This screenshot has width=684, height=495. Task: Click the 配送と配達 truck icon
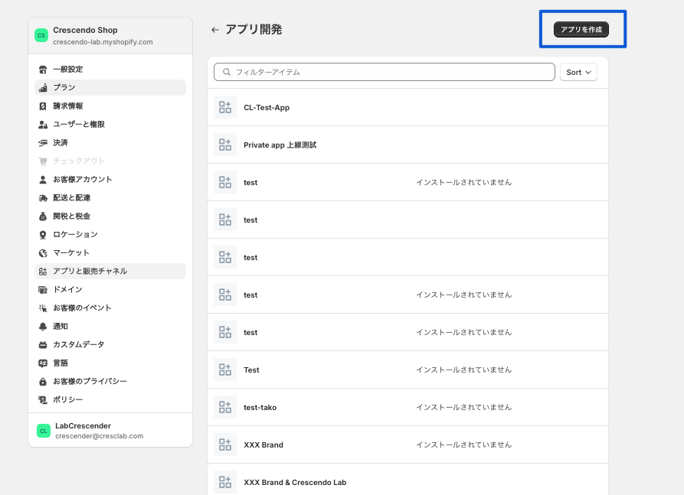43,198
